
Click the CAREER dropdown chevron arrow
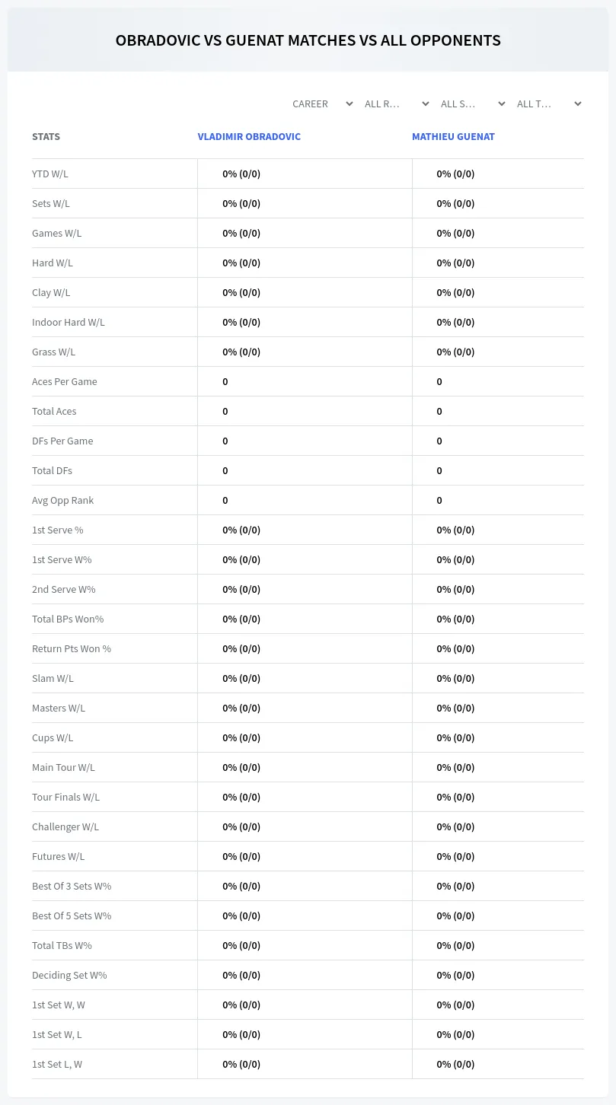click(x=349, y=103)
